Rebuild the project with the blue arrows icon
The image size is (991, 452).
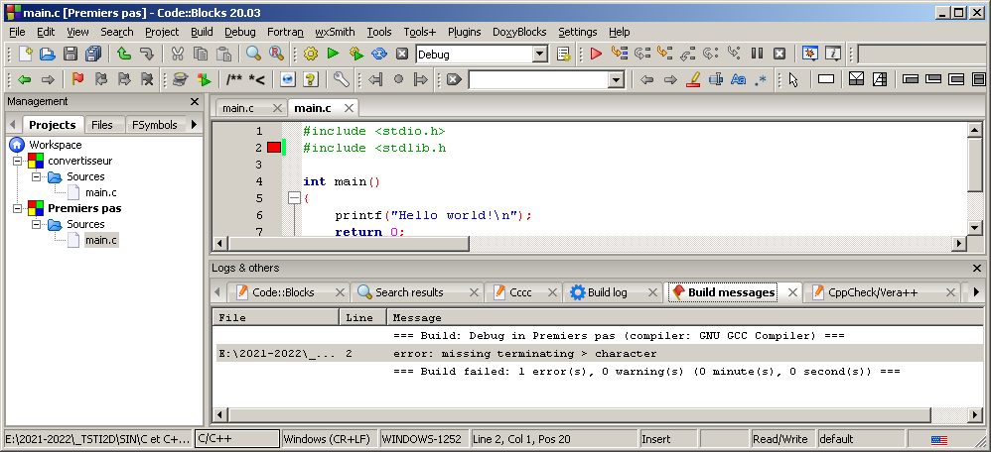coord(378,55)
